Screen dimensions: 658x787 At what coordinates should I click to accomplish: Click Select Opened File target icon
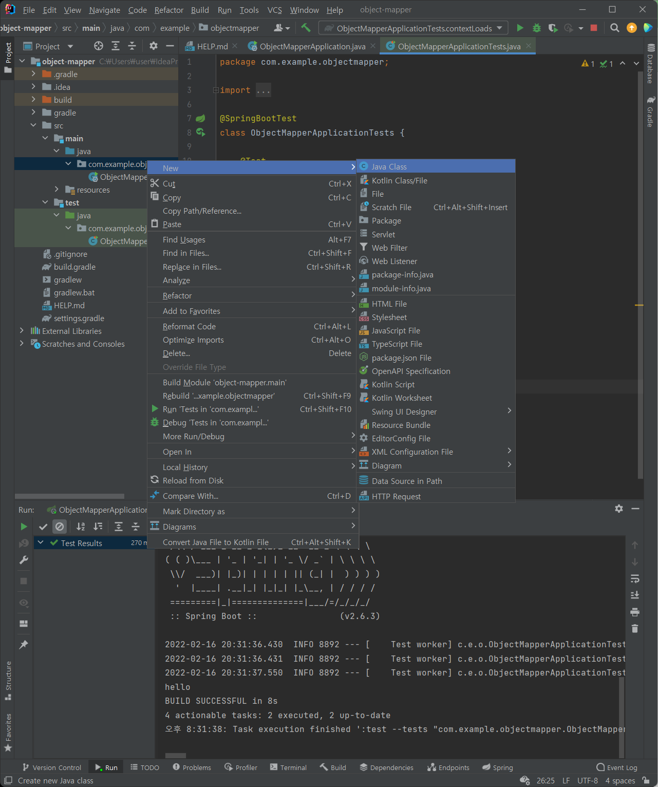click(x=99, y=46)
